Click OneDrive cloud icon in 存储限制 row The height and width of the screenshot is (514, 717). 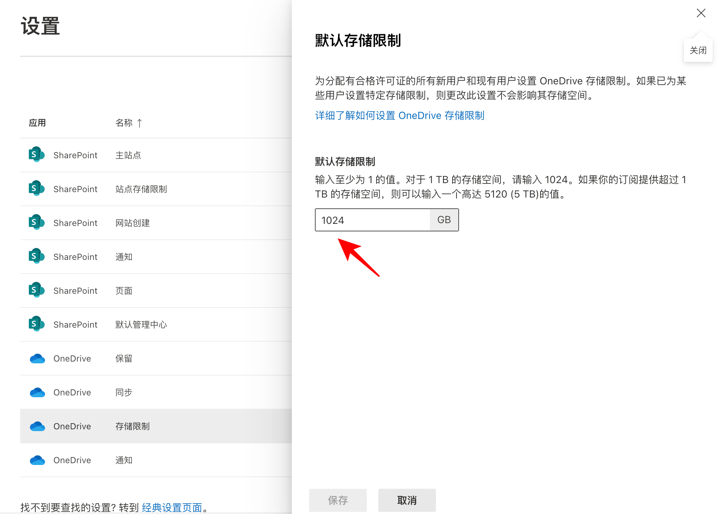(x=37, y=426)
